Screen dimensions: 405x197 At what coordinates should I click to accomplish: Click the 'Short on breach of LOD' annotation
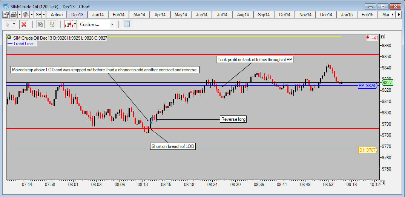(173, 146)
